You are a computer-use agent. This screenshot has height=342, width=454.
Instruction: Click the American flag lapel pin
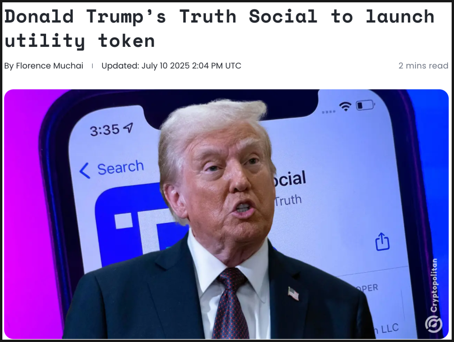(x=293, y=293)
